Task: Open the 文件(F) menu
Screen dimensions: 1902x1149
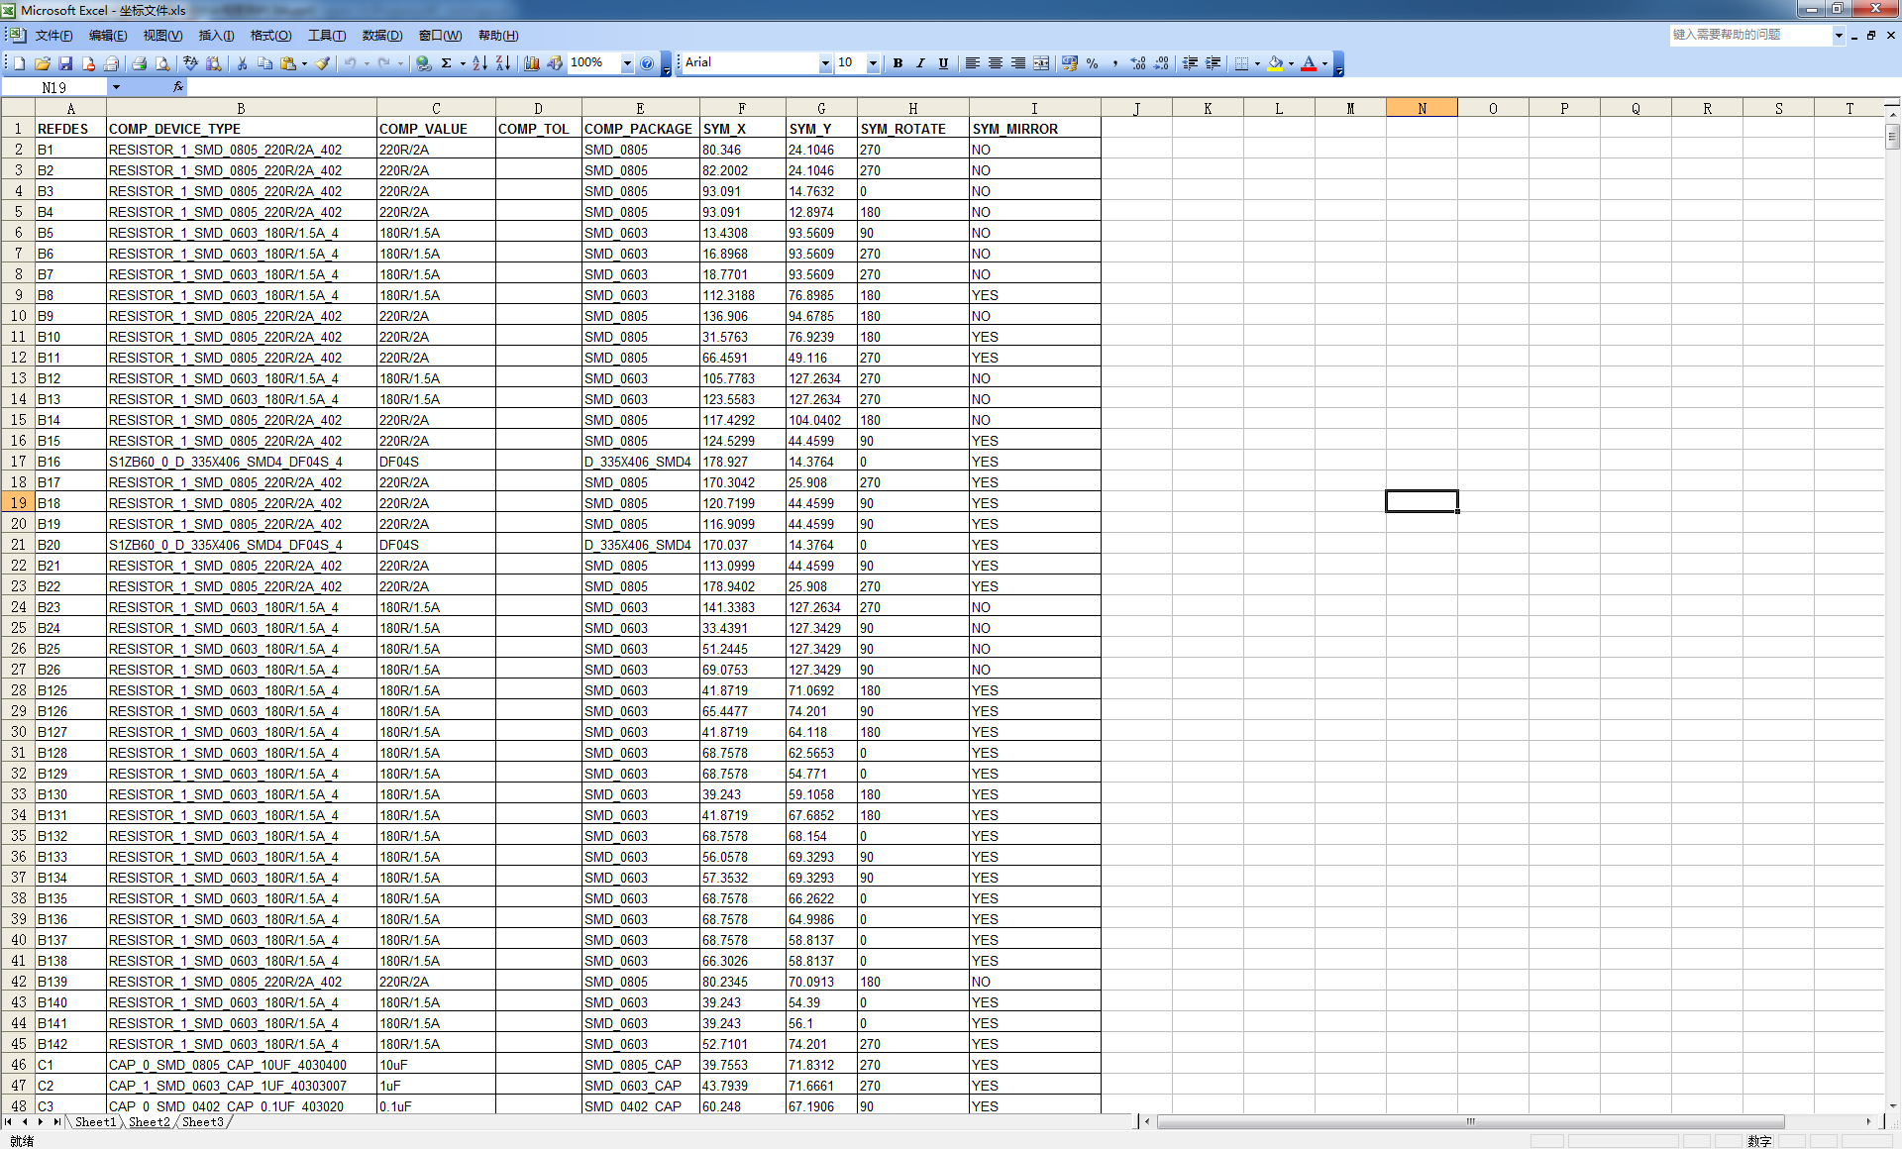Action: click(x=53, y=36)
